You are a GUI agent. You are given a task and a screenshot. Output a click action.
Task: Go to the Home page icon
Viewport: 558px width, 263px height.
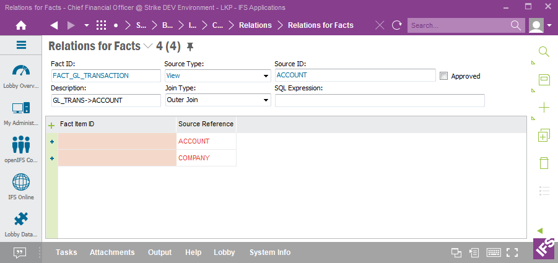point(21,25)
